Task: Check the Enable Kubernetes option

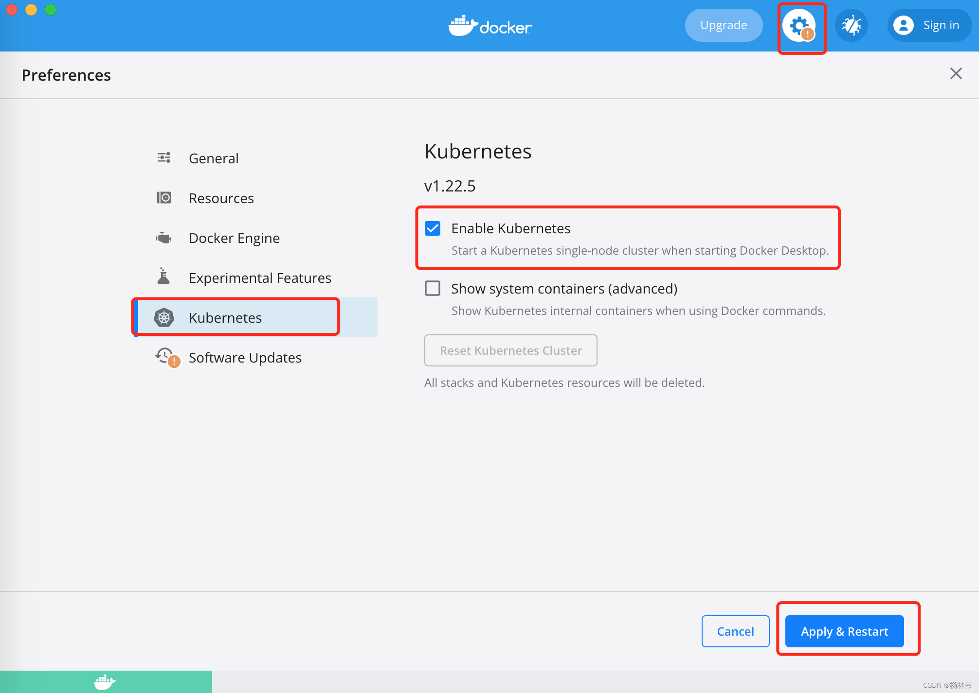Action: [x=434, y=227]
